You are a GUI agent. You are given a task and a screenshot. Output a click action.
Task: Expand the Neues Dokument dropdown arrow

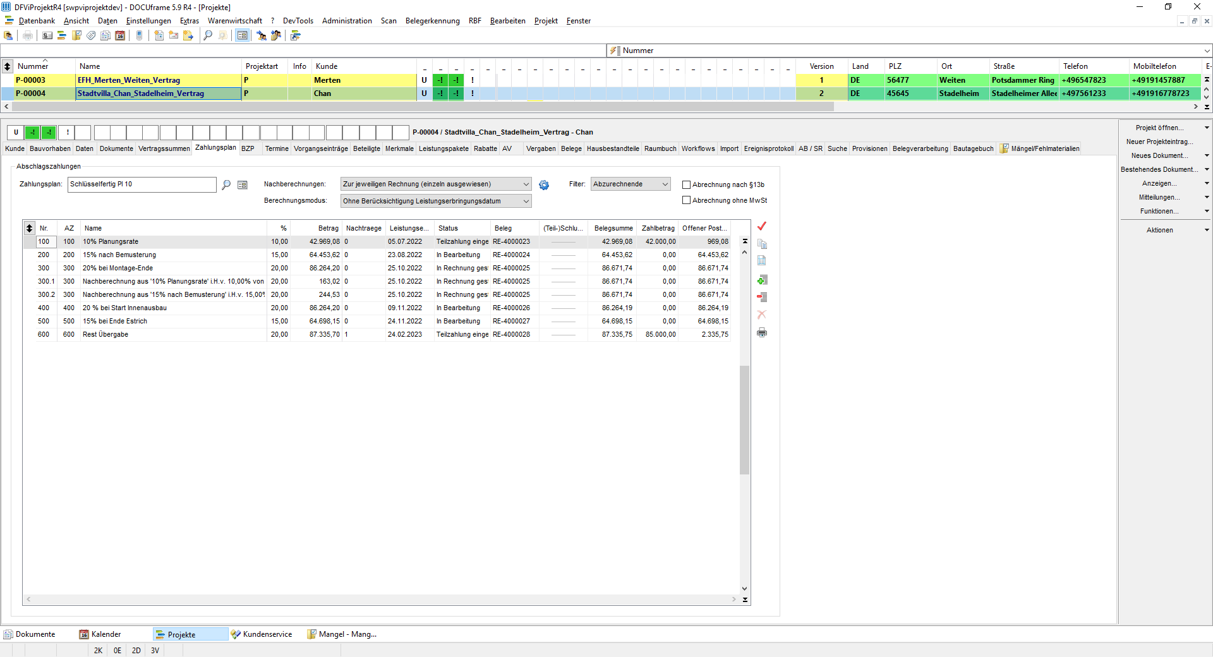pos(1207,155)
